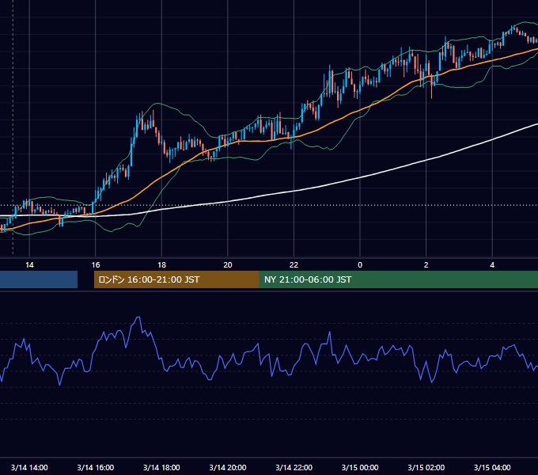Click the '20' hour label on the price chart axis
Viewport: 538px width, 475px height.
click(x=228, y=265)
